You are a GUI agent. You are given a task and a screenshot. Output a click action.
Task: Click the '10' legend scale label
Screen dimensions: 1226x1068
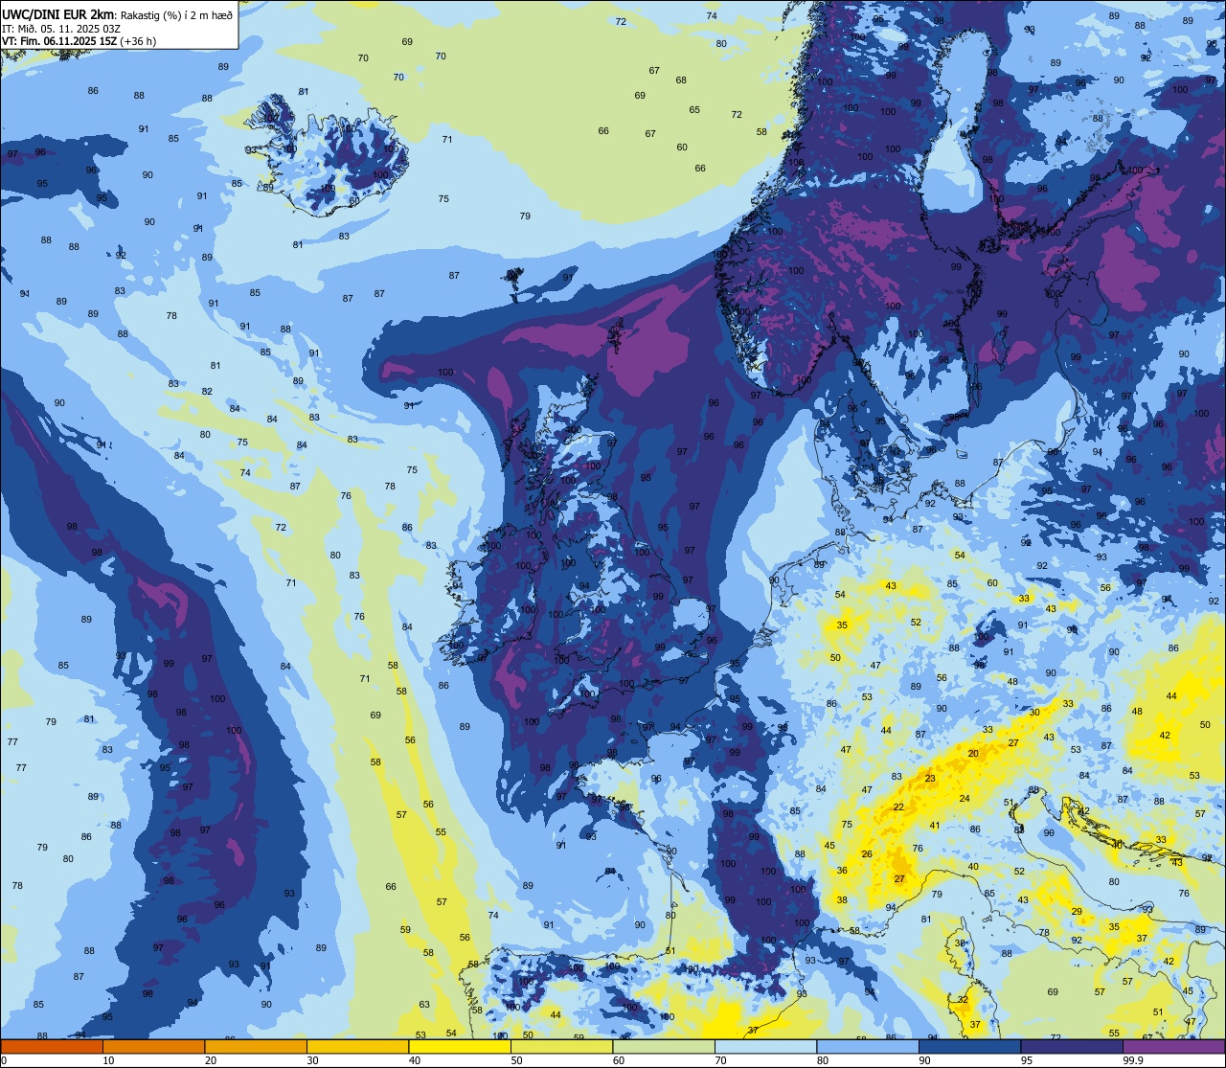pos(109,1060)
